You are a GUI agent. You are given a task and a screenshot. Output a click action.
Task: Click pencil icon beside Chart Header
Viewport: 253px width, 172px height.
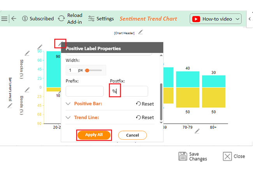click(141, 32)
